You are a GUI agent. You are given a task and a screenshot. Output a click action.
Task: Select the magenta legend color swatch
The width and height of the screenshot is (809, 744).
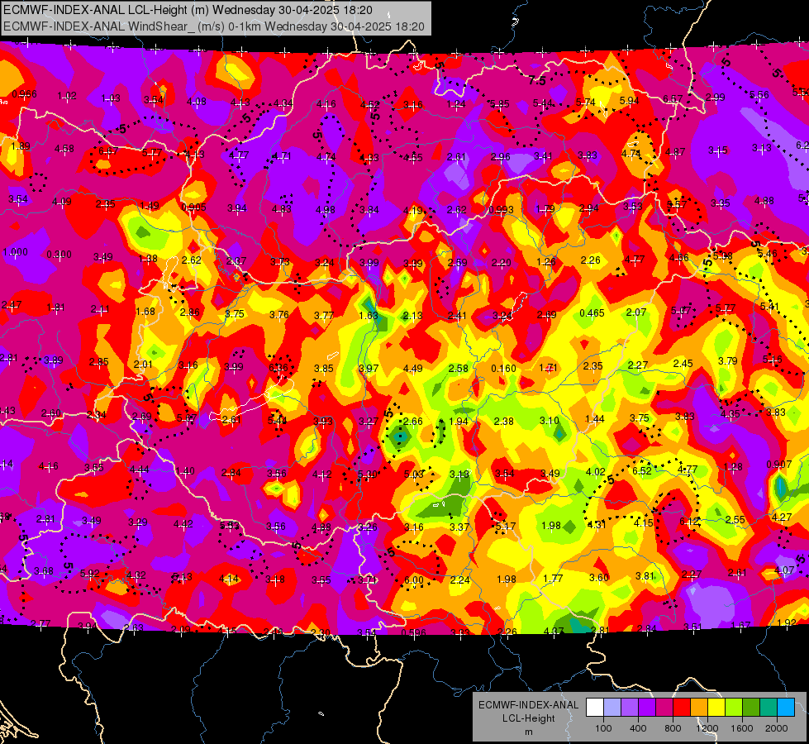[664, 708]
